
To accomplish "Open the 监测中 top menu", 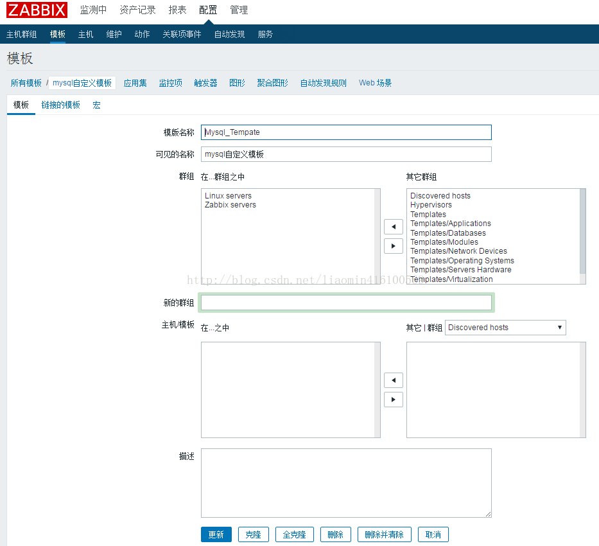I will [93, 10].
